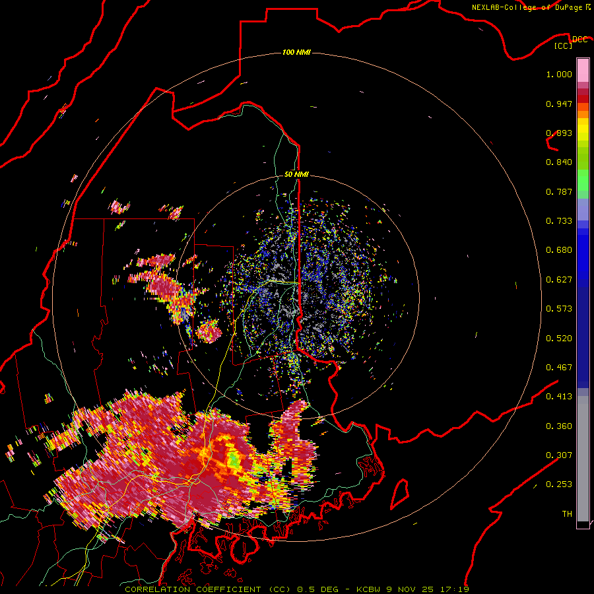Click the 0.253 color scale value
The width and height of the screenshot is (594, 594).
(559, 484)
